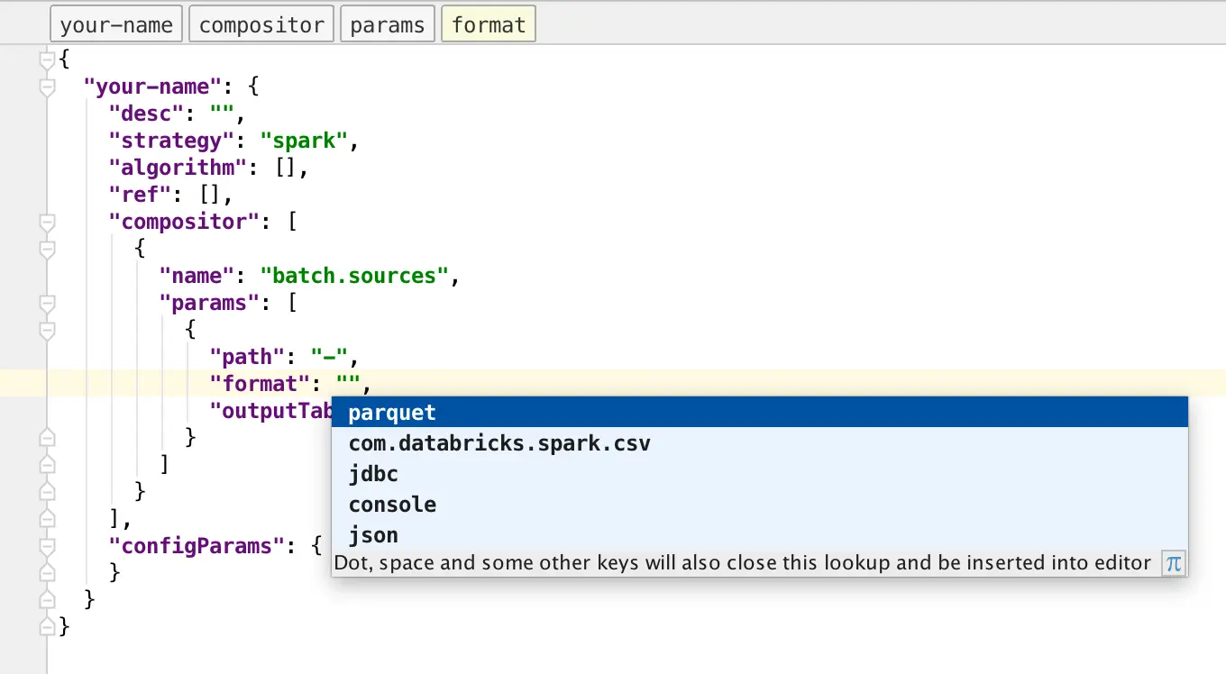The width and height of the screenshot is (1226, 674).
Task: Click the "ref" key text
Action: click(140, 195)
